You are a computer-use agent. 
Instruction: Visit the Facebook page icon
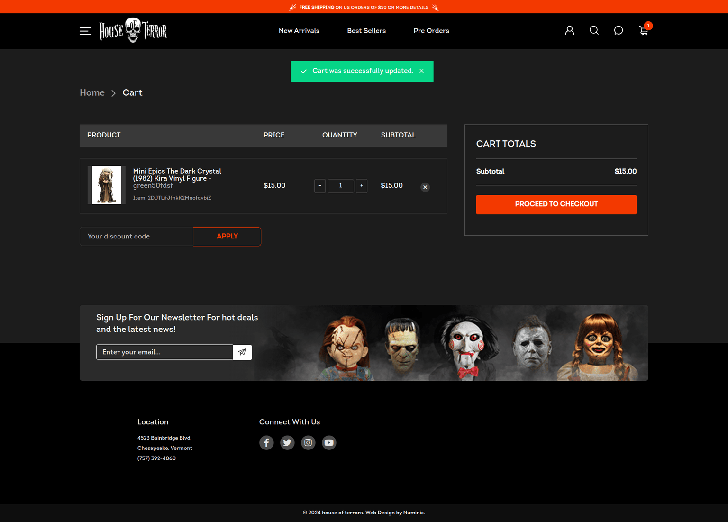tap(266, 443)
